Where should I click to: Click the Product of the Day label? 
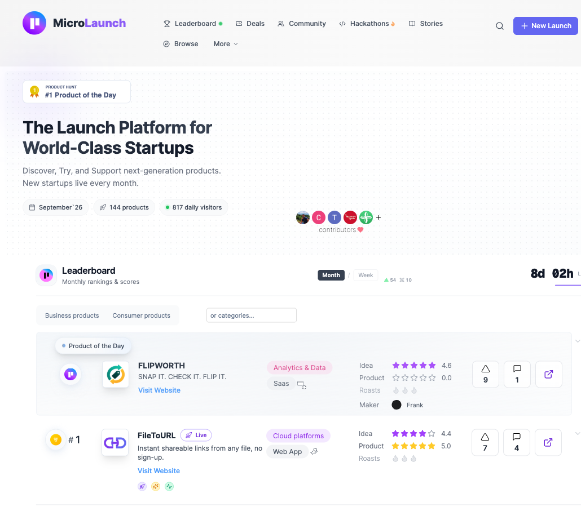[x=93, y=346]
